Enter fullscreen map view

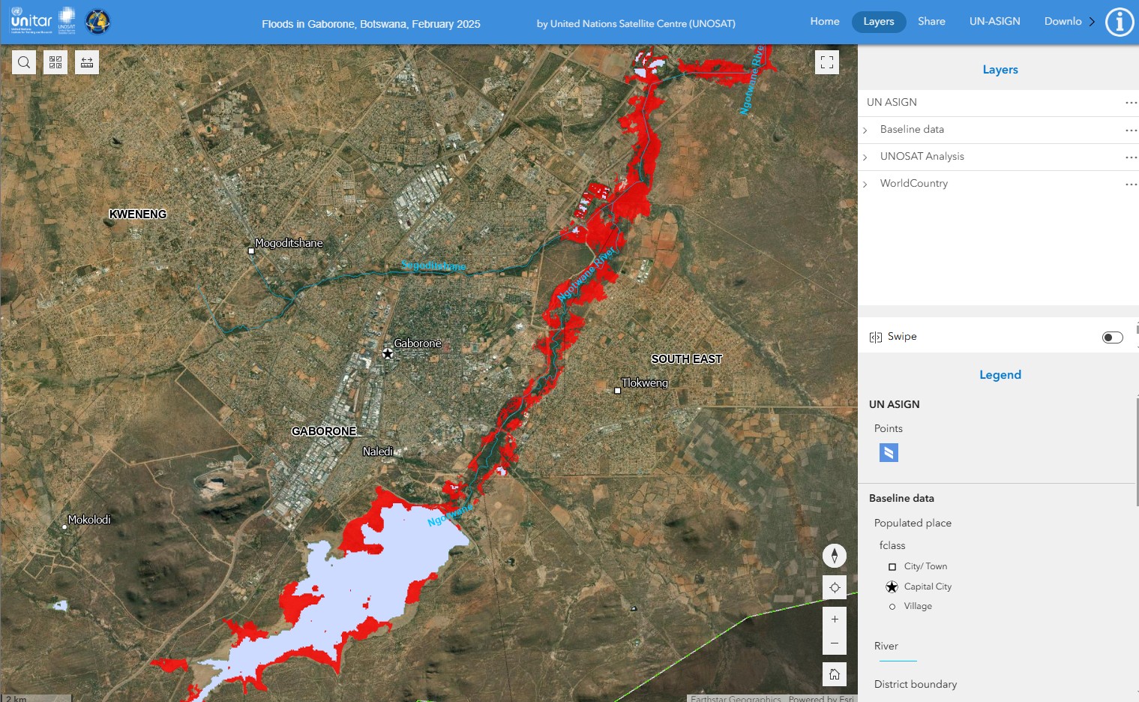[x=826, y=62]
